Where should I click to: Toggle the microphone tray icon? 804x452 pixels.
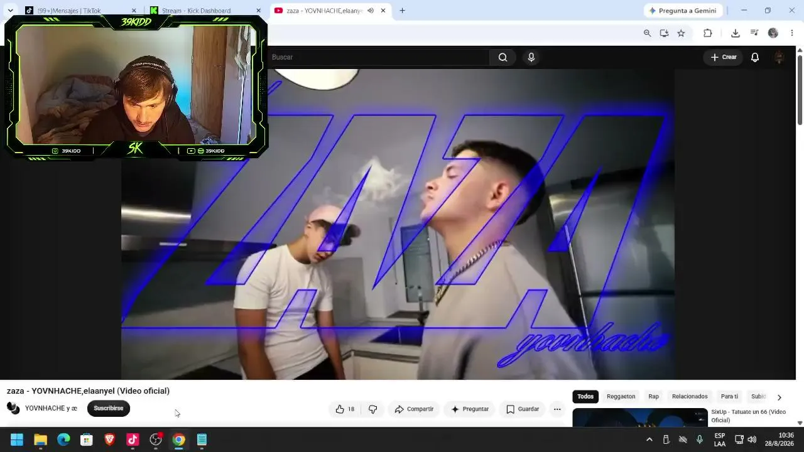tap(700, 439)
